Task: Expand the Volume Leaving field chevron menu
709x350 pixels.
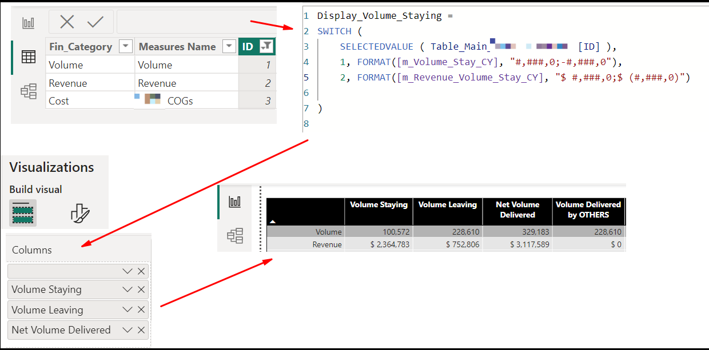Action: tap(128, 310)
